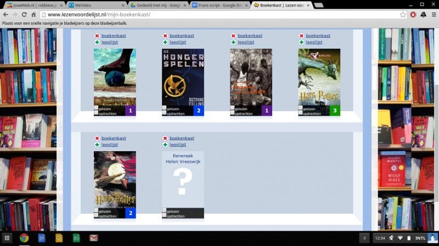The width and height of the screenshot is (439, 246).
Task: Click the browser forward arrow
Action: [15, 15]
